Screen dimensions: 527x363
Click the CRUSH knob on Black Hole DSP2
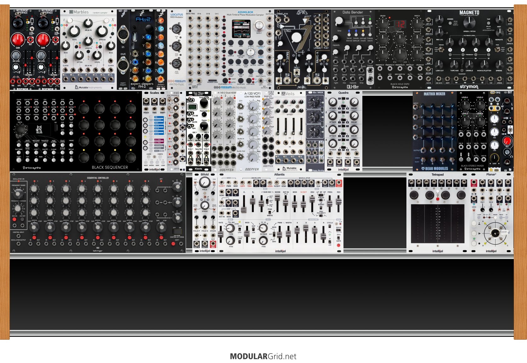pyautogui.click(x=383, y=23)
